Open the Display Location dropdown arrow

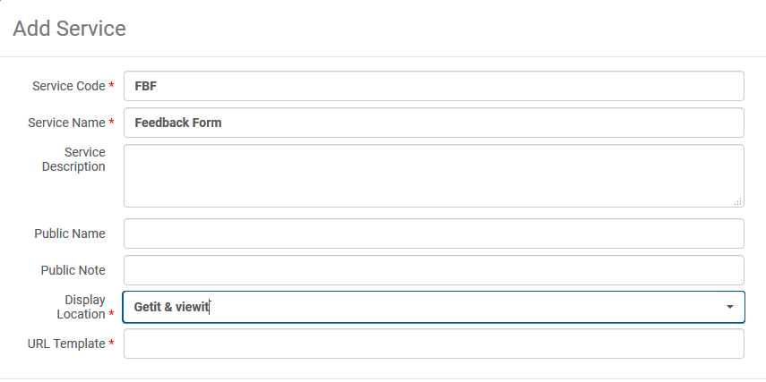point(730,307)
